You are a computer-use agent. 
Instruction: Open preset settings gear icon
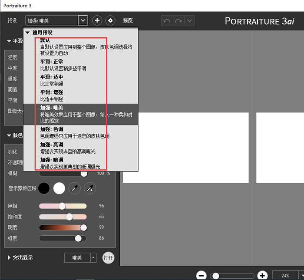[x=110, y=20]
